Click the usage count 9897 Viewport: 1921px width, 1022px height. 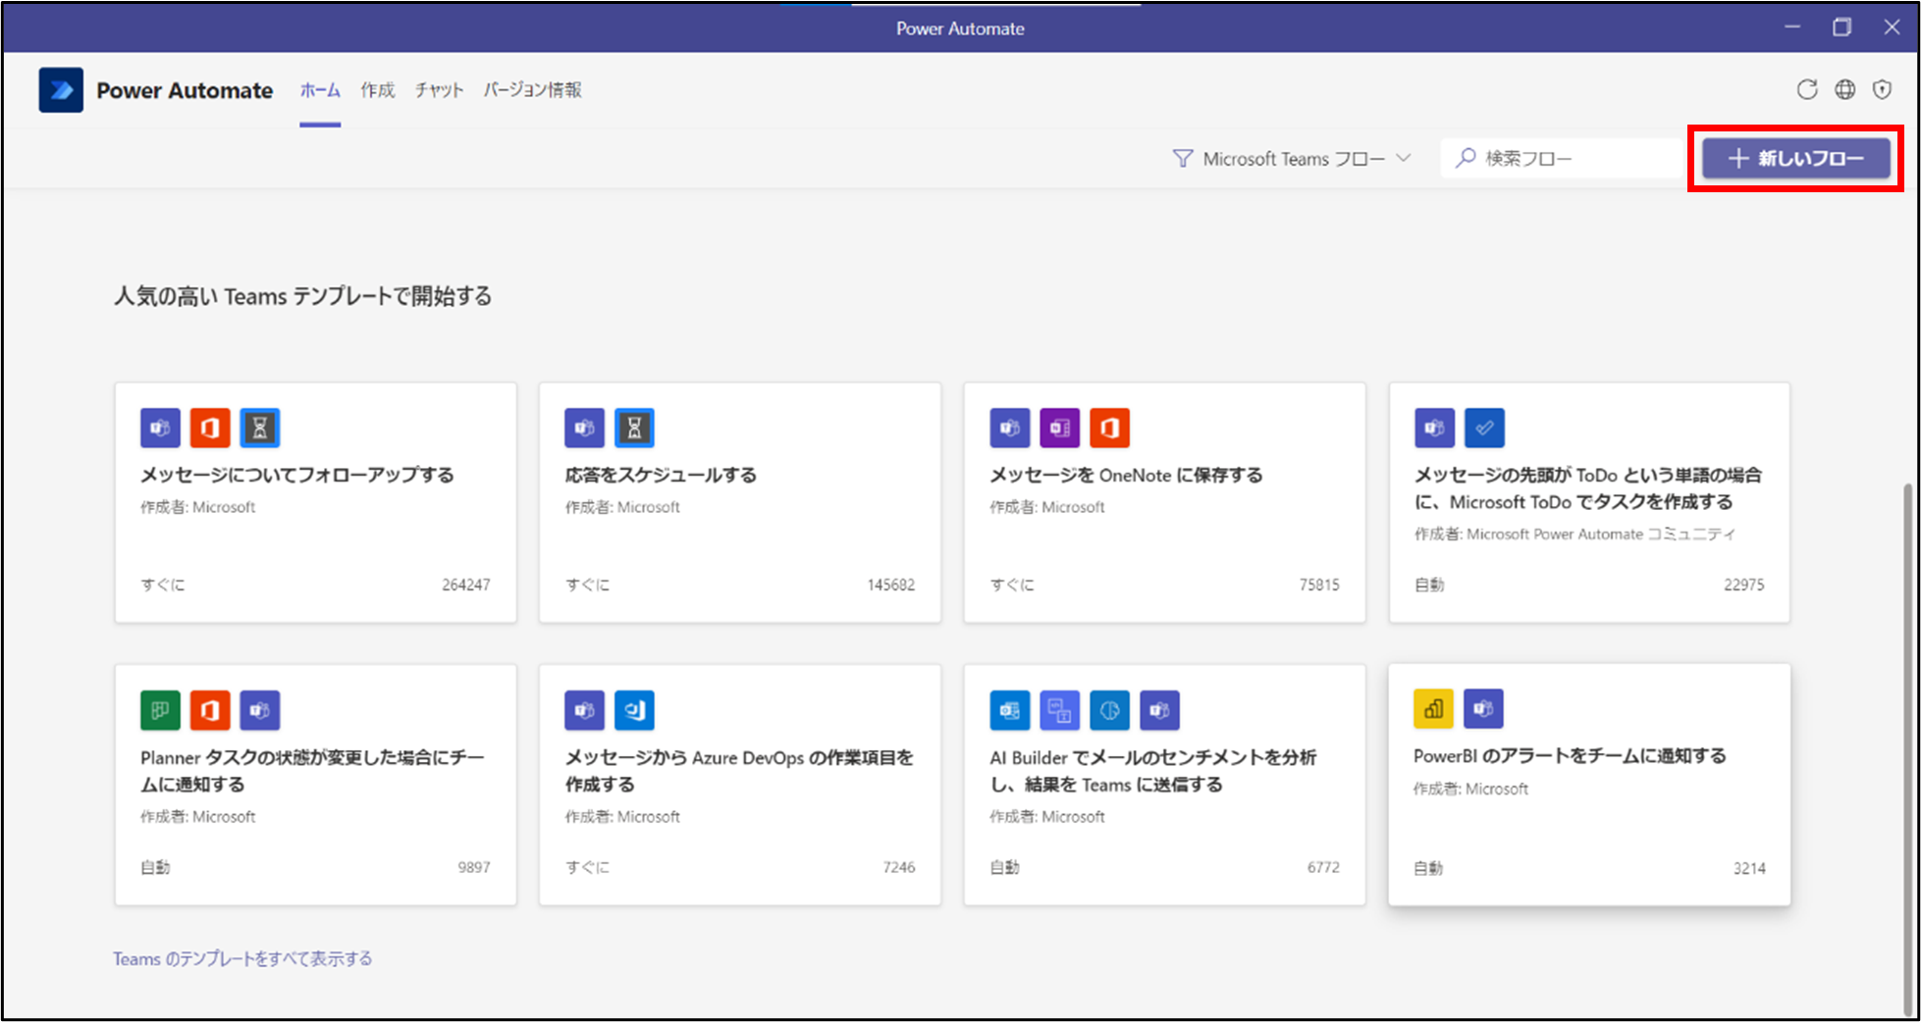tap(474, 867)
